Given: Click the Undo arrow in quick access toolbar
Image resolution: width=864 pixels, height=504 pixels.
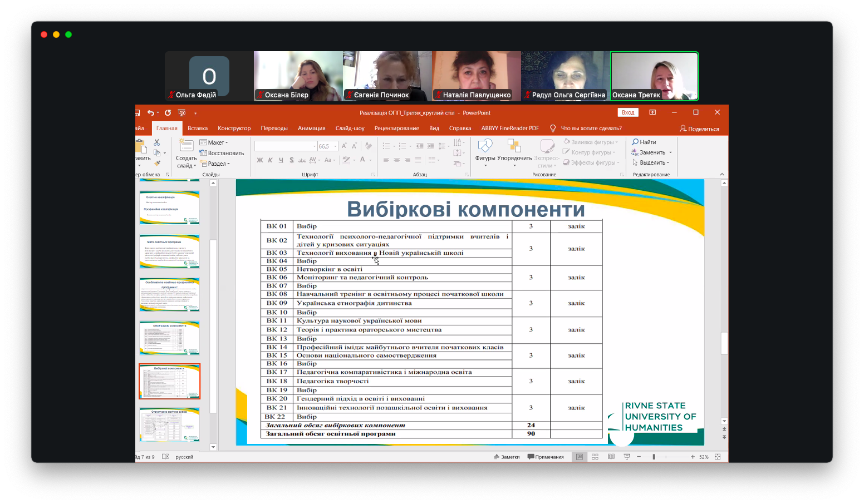Looking at the screenshot, I should (x=150, y=113).
